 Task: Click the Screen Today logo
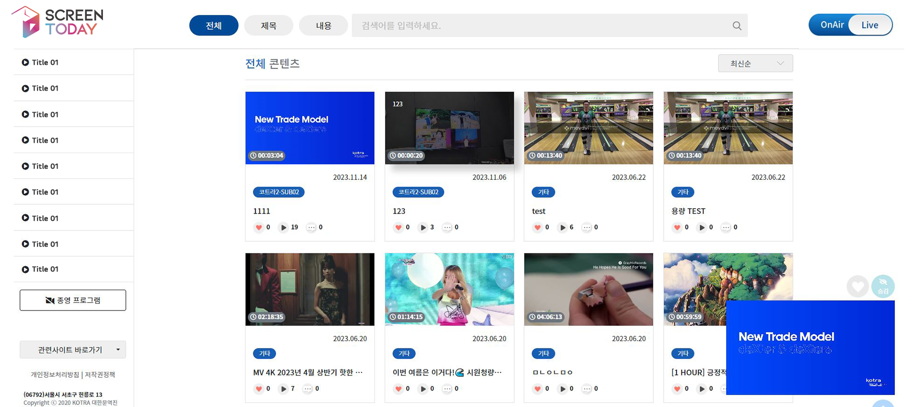[57, 22]
